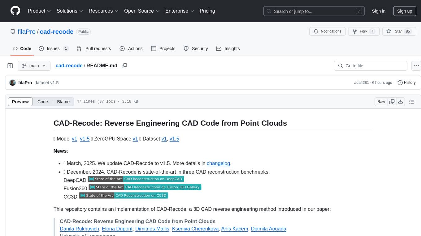421x236 pixels.
Task: Switch to the Issues tab
Action: pyautogui.click(x=54, y=48)
